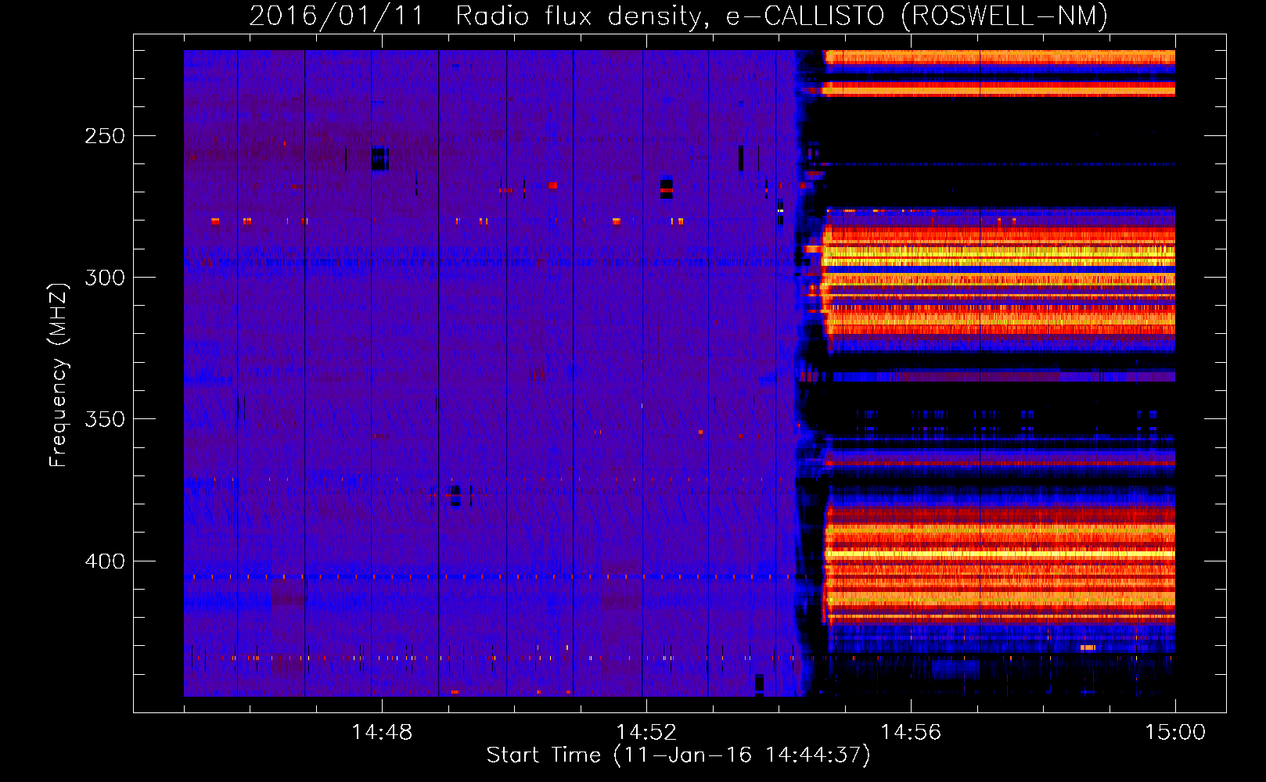Click the 350 frequency axis label
Viewport: 1266px width, 782px height.
[x=105, y=419]
